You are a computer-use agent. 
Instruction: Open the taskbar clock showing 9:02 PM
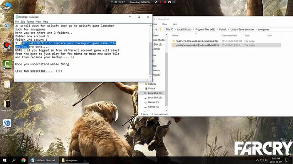tap(276, 160)
